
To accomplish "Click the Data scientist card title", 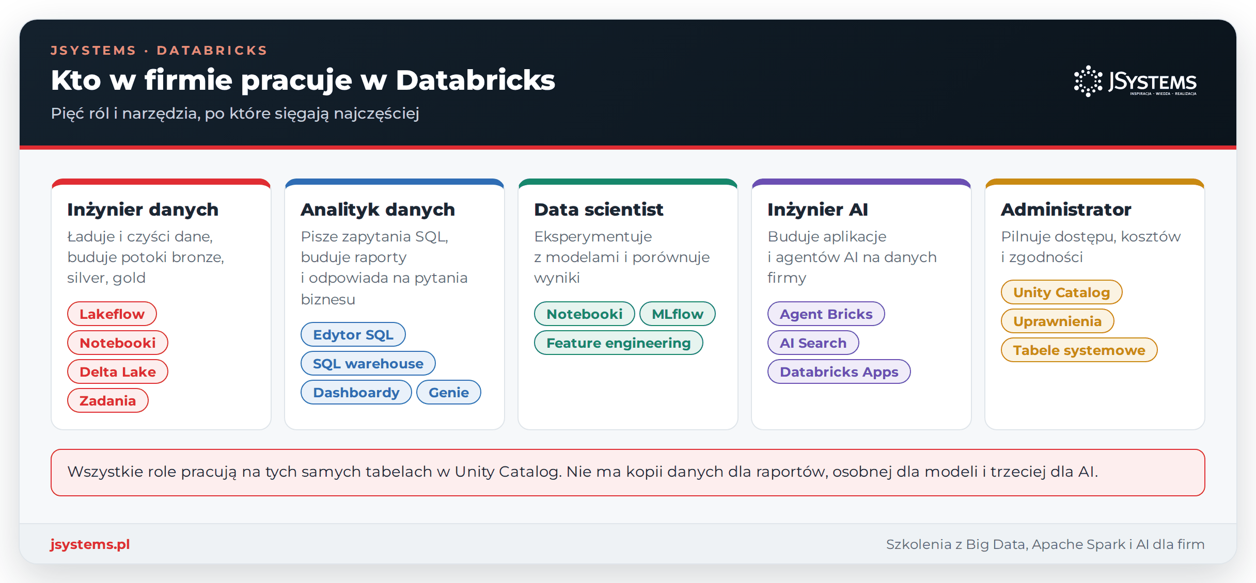I will [599, 209].
